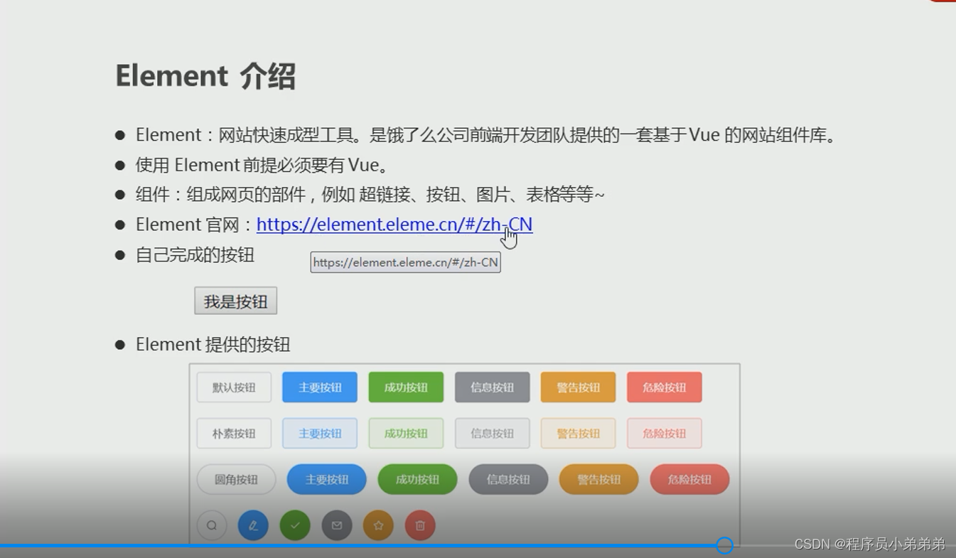Image resolution: width=956 pixels, height=558 pixels.
Task: Click the red 危险按钮 danger button
Action: click(x=664, y=387)
